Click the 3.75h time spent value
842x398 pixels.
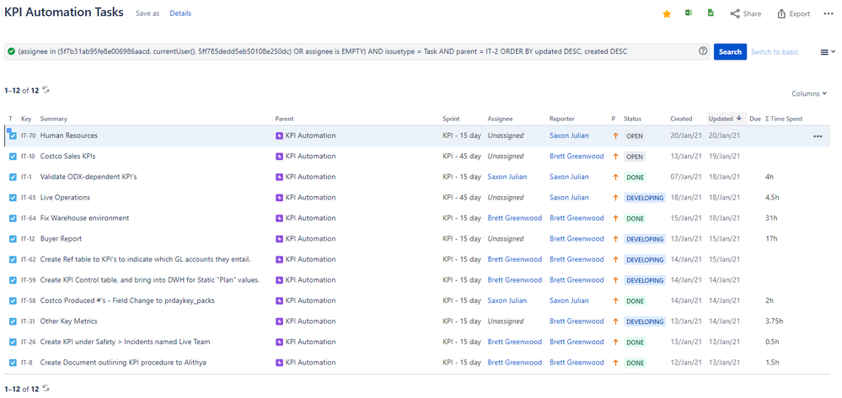point(775,321)
